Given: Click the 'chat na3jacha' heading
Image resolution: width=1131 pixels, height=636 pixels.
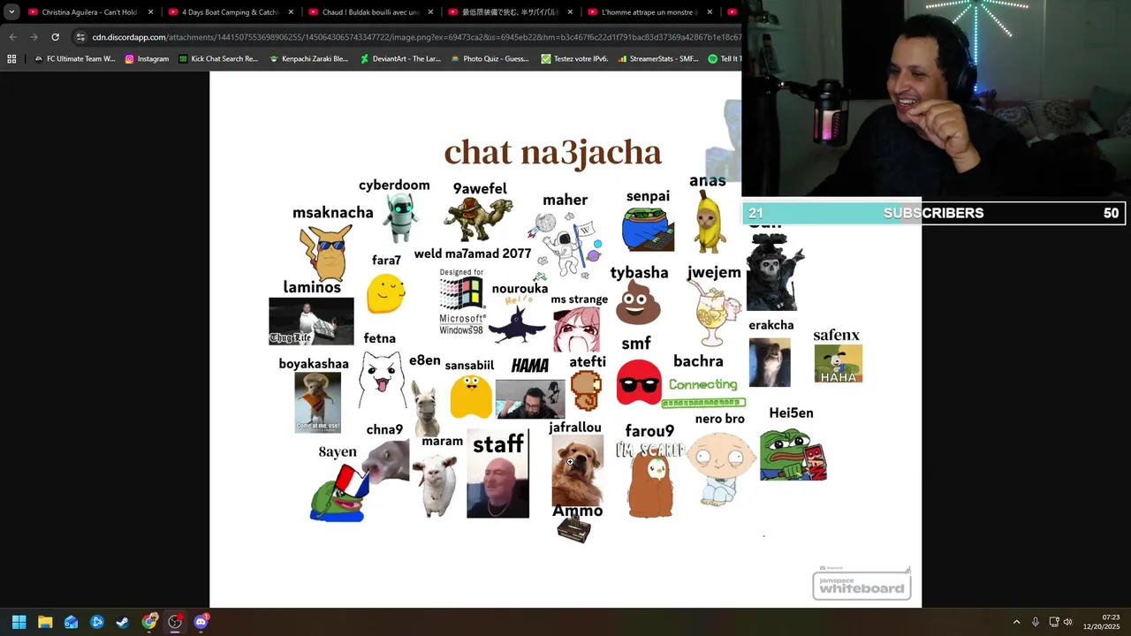Looking at the screenshot, I should 552,152.
